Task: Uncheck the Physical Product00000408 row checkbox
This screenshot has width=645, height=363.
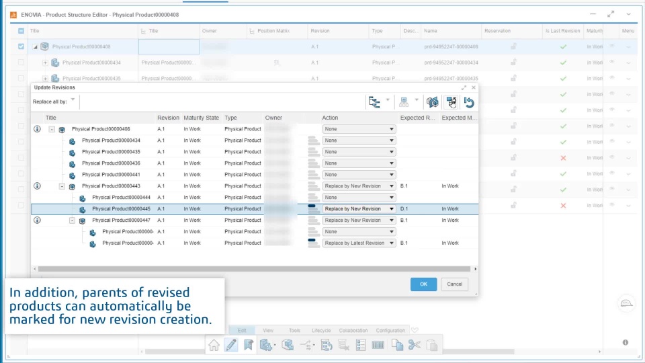Action: 21,46
